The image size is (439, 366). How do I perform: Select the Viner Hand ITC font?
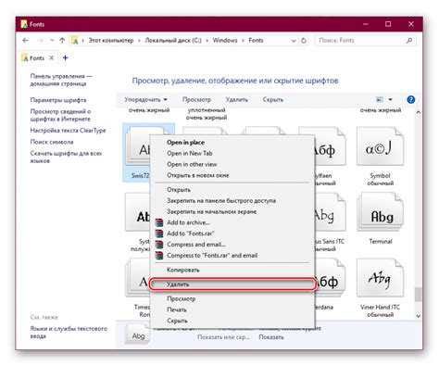[x=380, y=278]
